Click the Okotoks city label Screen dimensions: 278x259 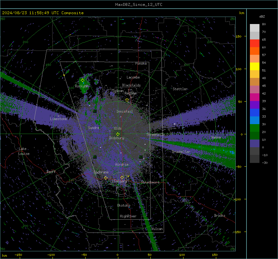coord(124,205)
